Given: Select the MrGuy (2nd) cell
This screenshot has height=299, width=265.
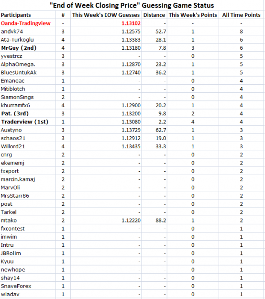Looking at the screenshot, I should [x=19, y=48].
